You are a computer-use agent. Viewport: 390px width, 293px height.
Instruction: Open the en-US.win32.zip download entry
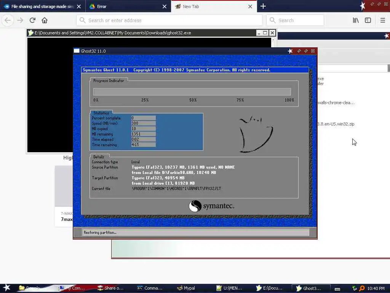(336, 124)
